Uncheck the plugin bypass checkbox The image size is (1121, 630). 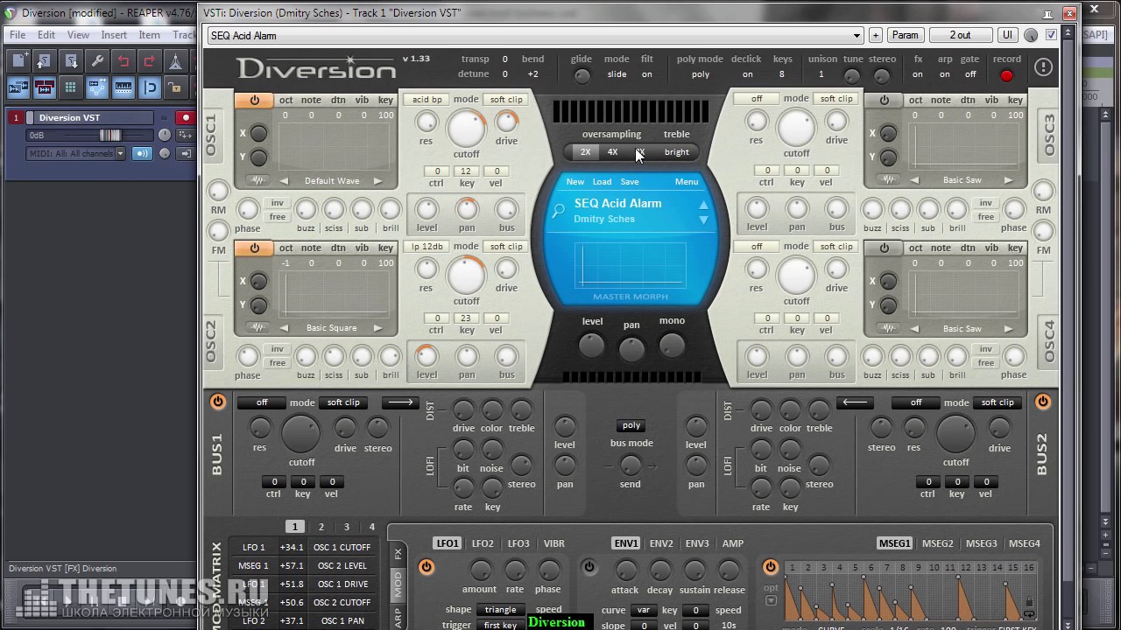(x=1052, y=35)
